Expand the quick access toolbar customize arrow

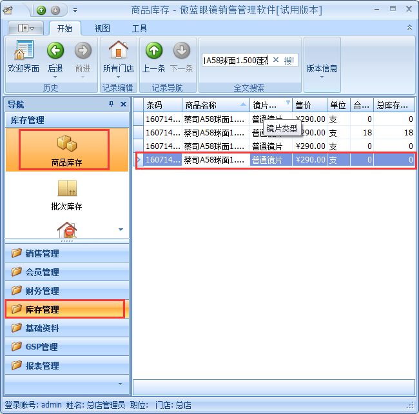(75, 10)
